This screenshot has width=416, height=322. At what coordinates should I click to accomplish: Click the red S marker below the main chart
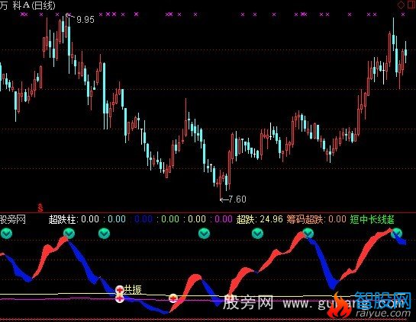pos(40,208)
